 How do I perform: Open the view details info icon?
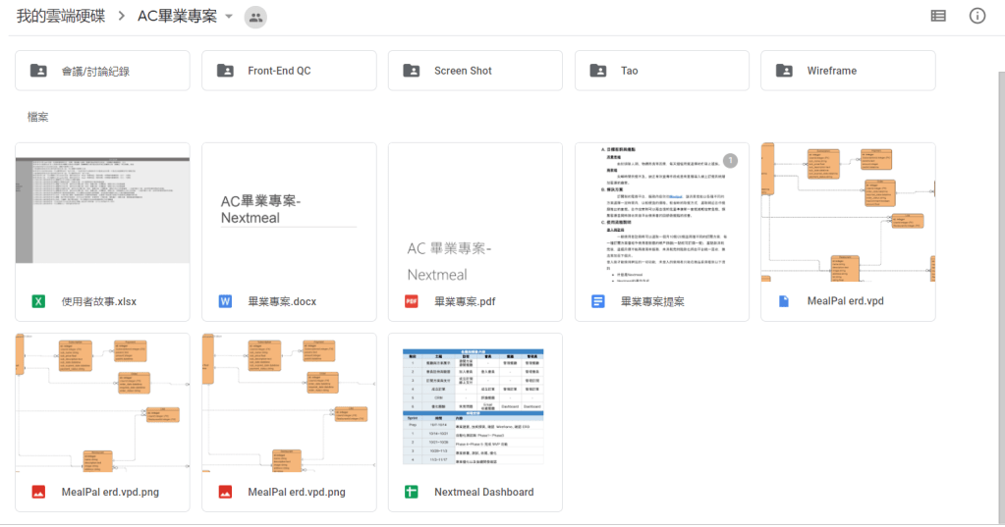(977, 16)
